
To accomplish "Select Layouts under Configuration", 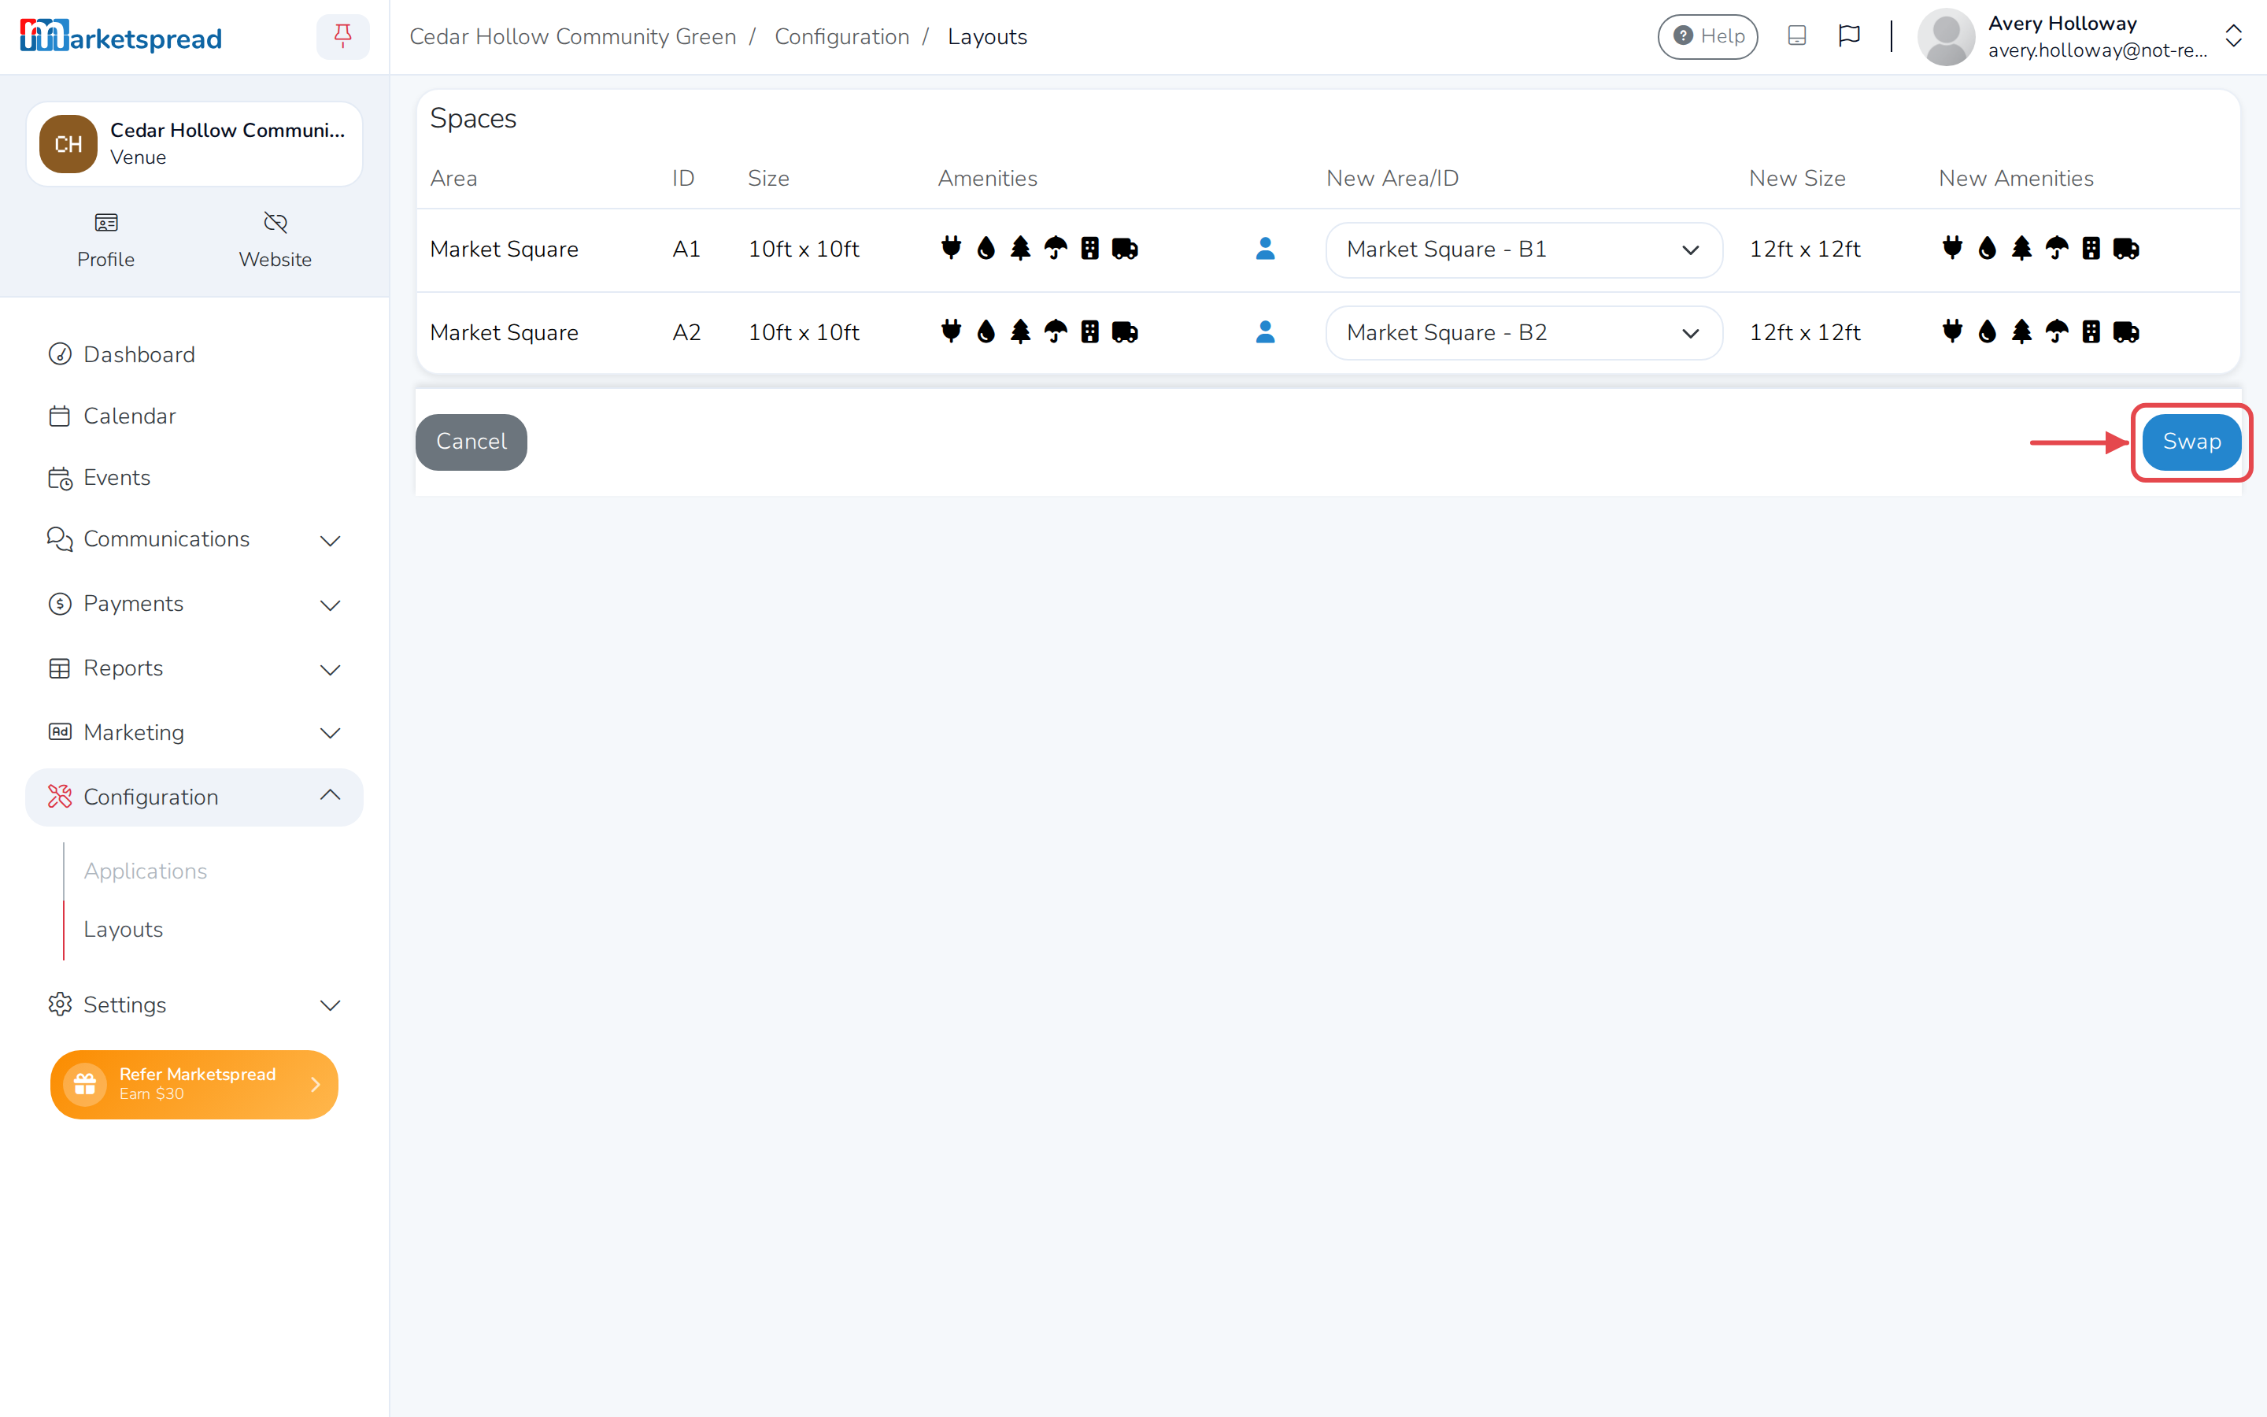I will coord(123,930).
